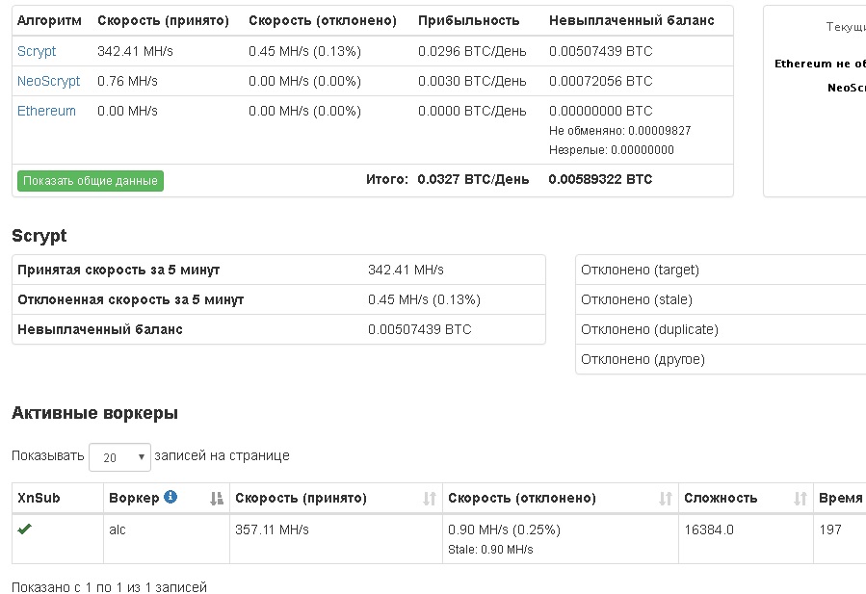Click the XnSub column header
This screenshot has width=866, height=594.
39,499
